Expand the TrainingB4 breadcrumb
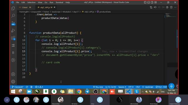This screenshot has width=188, height=105. (24, 12)
